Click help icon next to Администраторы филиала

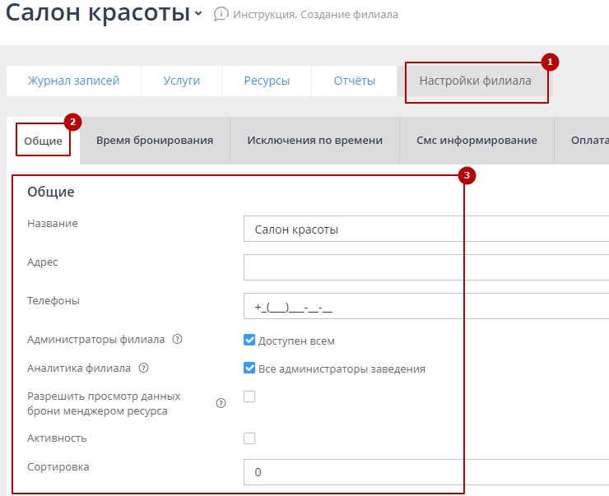pos(177,340)
